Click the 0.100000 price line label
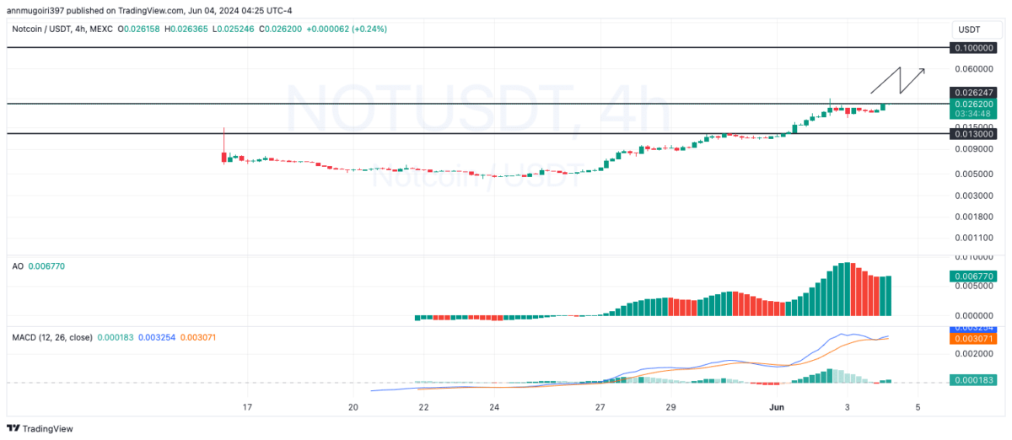 972,48
